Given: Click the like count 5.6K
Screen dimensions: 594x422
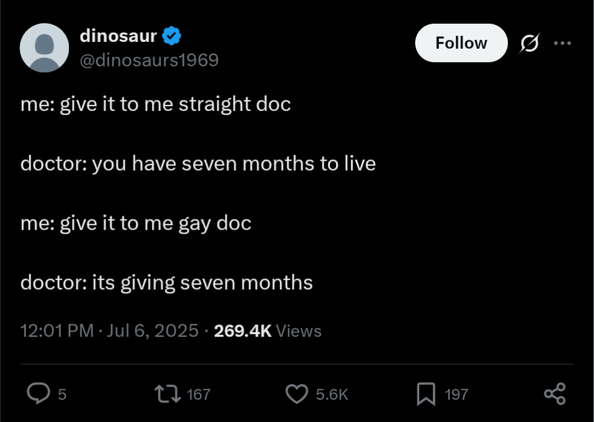Looking at the screenshot, I should pos(332,394).
